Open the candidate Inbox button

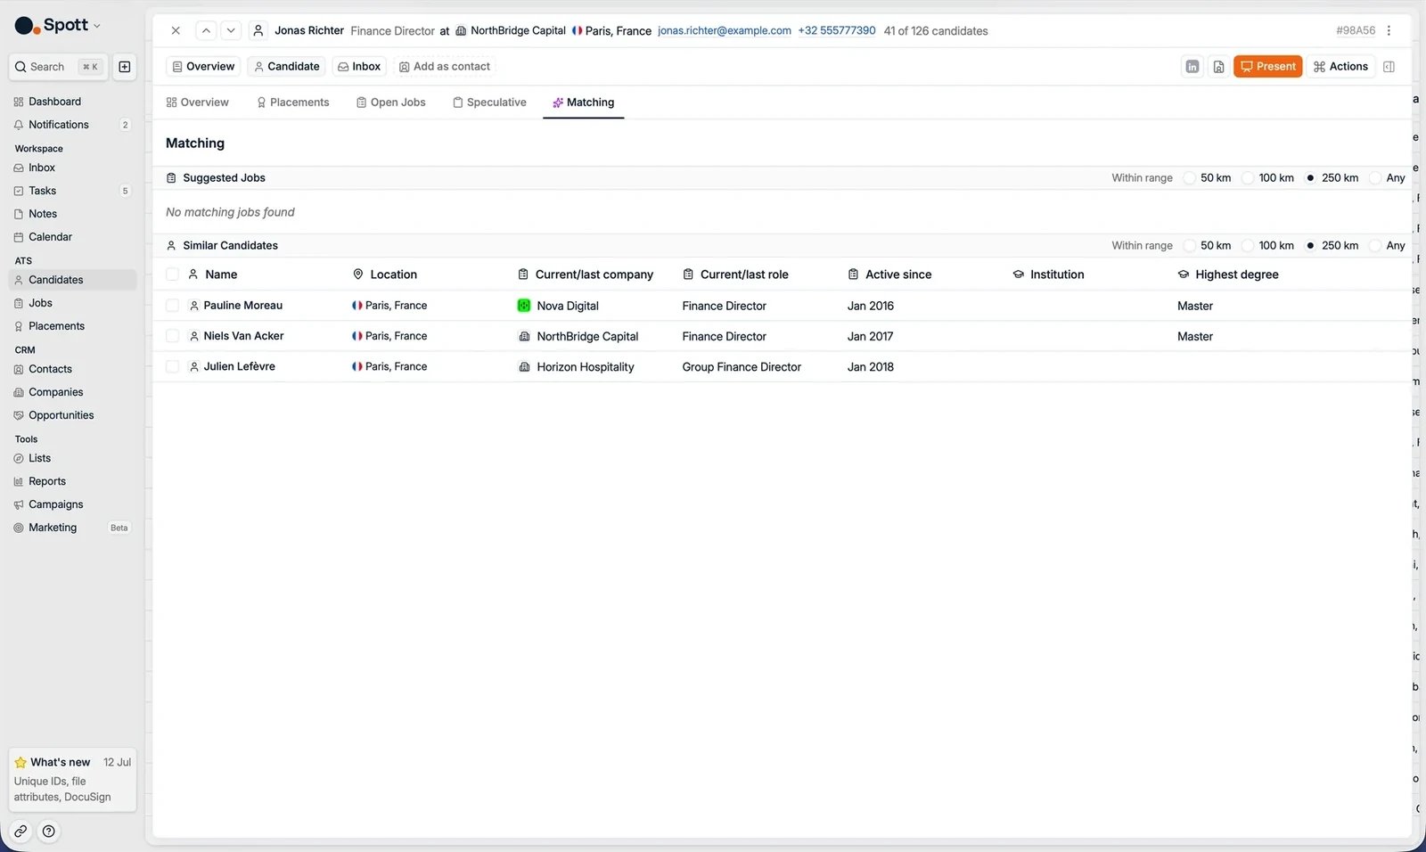[359, 67]
